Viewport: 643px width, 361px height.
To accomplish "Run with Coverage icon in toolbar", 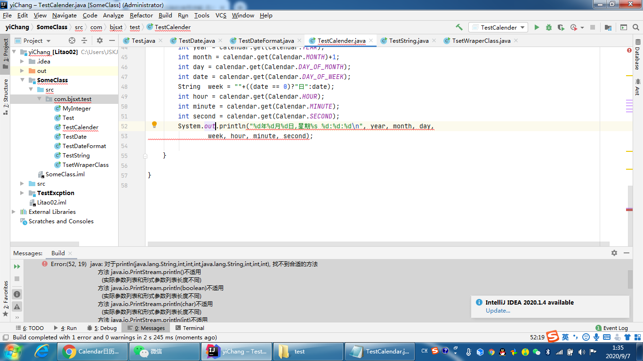I will tap(561, 27).
